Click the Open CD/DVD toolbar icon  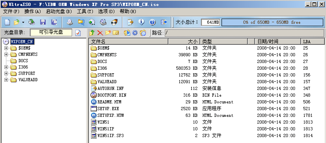[32, 22]
